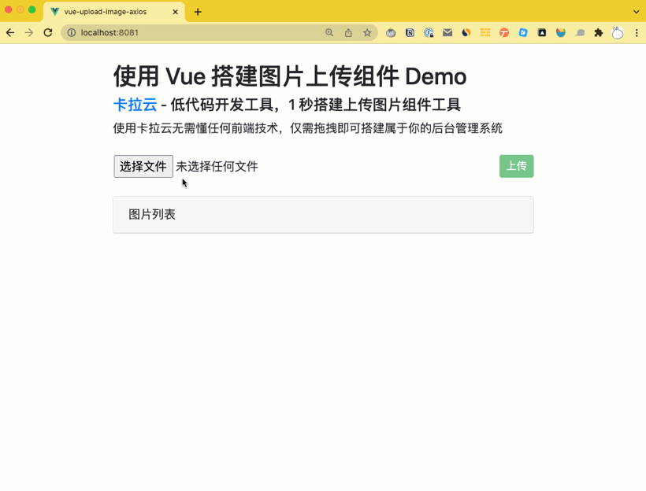Click the Gmail envelope extension icon
646x491 pixels.
(447, 33)
